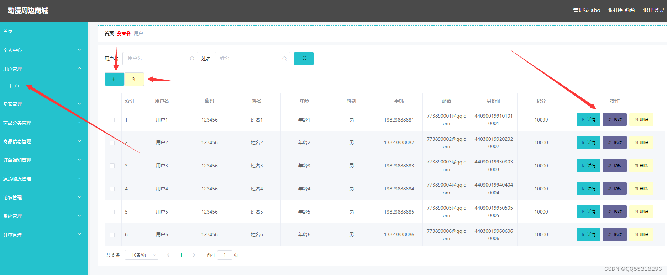Screen dimensions: 667x275
Task: Click magnifier icon inside 姓名 field
Action: tap(284, 59)
